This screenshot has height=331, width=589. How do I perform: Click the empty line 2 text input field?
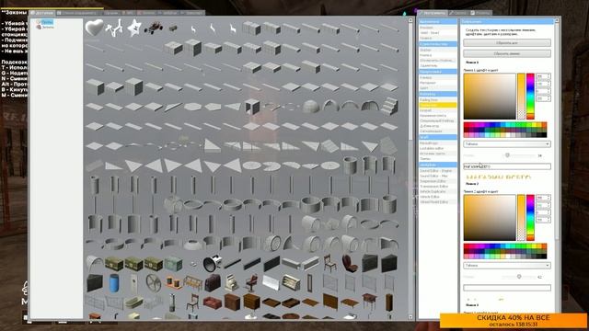(x=507, y=288)
